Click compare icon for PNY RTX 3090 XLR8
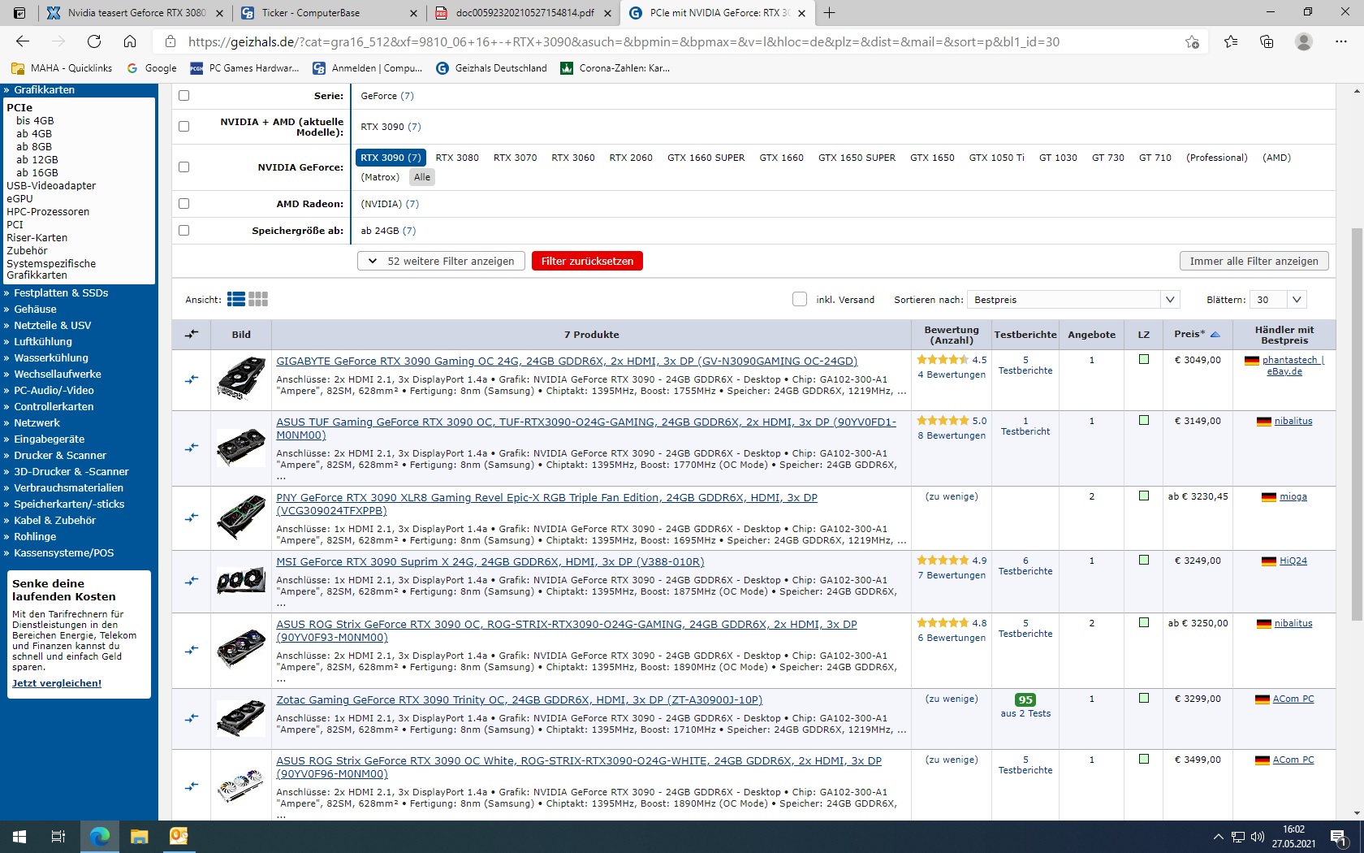The height and width of the screenshot is (853, 1364). pyautogui.click(x=192, y=517)
